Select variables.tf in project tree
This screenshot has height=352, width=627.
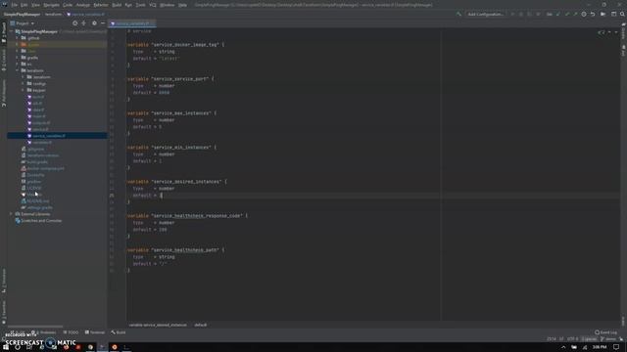pos(42,143)
